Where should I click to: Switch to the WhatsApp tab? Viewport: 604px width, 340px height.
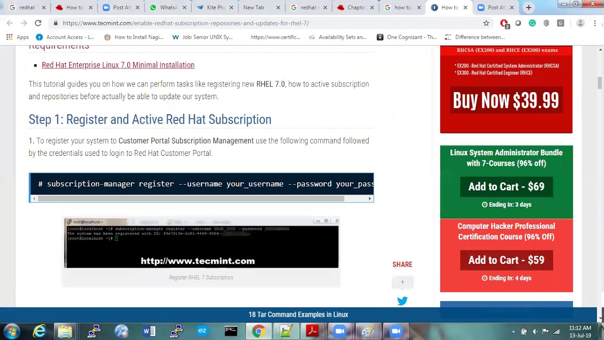168,8
